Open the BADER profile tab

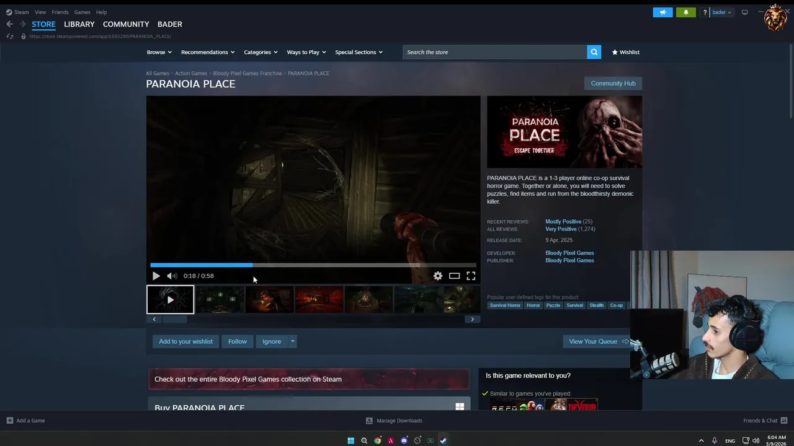tap(170, 24)
